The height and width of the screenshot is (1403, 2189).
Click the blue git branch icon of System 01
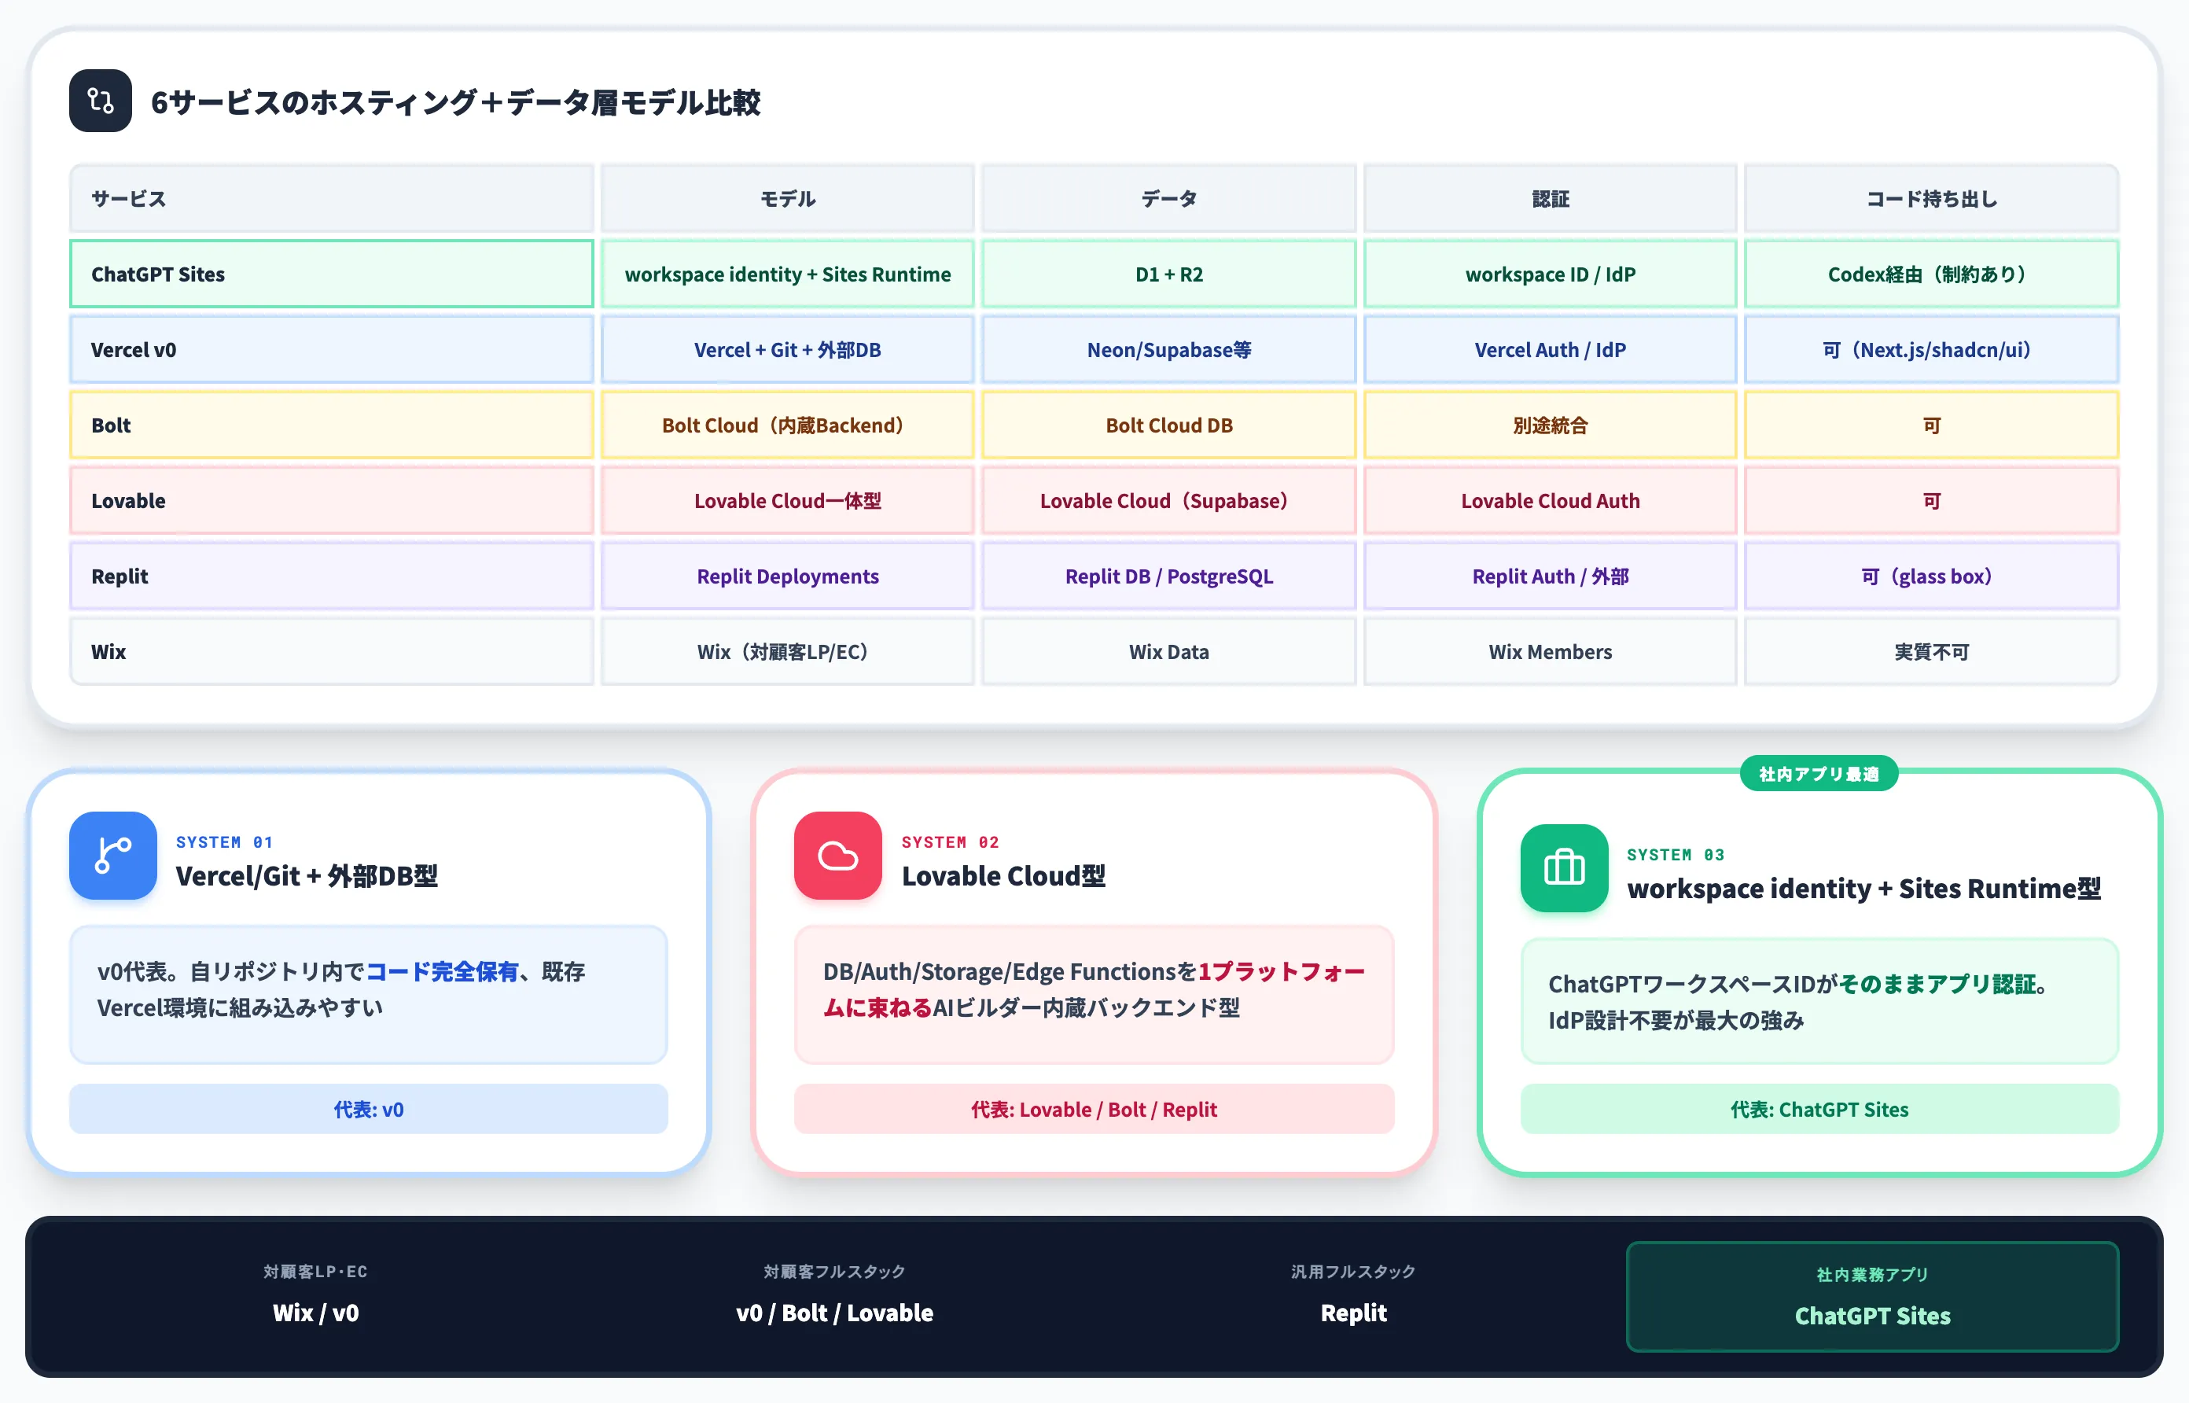pos(113,856)
